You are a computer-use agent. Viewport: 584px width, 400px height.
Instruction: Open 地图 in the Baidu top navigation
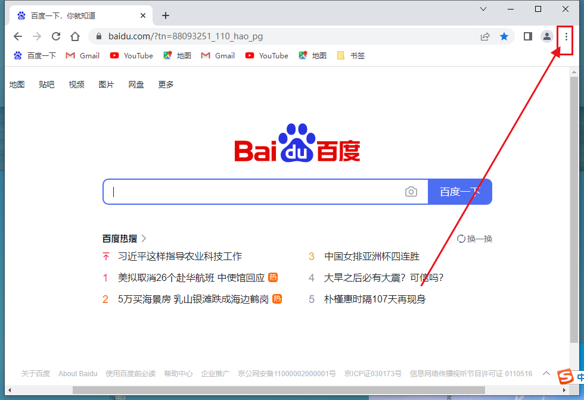[x=17, y=85]
